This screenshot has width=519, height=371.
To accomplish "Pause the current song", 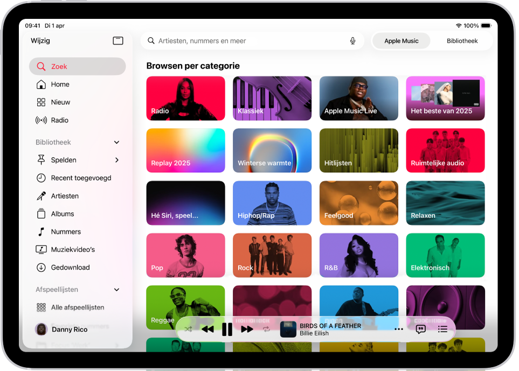I will [227, 330].
